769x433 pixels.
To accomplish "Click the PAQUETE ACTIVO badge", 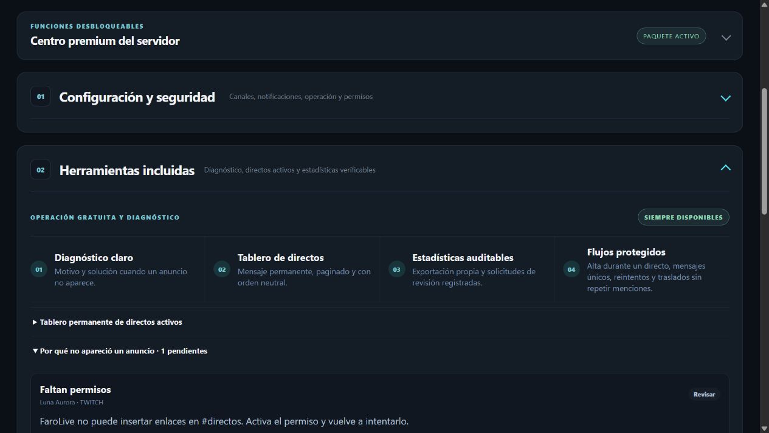I will point(671,36).
